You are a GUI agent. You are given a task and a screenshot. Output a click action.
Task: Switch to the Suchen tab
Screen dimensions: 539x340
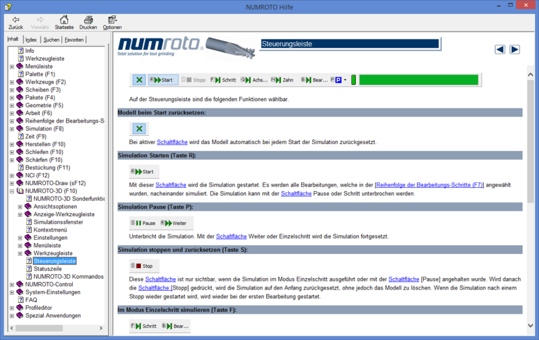(51, 40)
